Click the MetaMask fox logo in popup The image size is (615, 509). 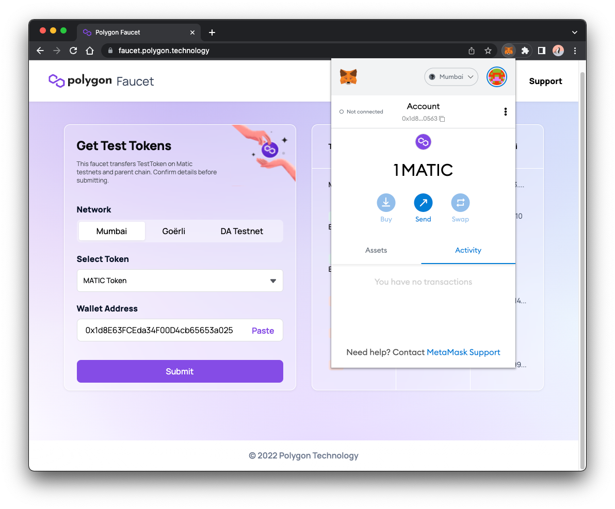pyautogui.click(x=348, y=77)
